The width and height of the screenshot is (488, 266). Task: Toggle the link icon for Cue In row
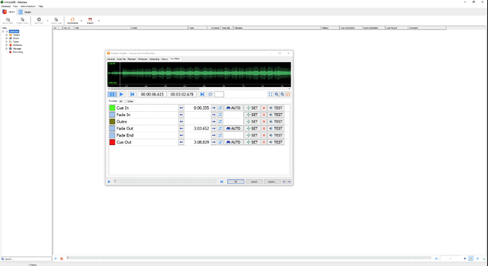220,108
